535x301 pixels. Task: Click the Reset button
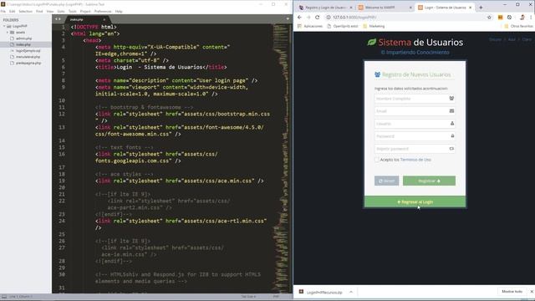tap(386, 181)
